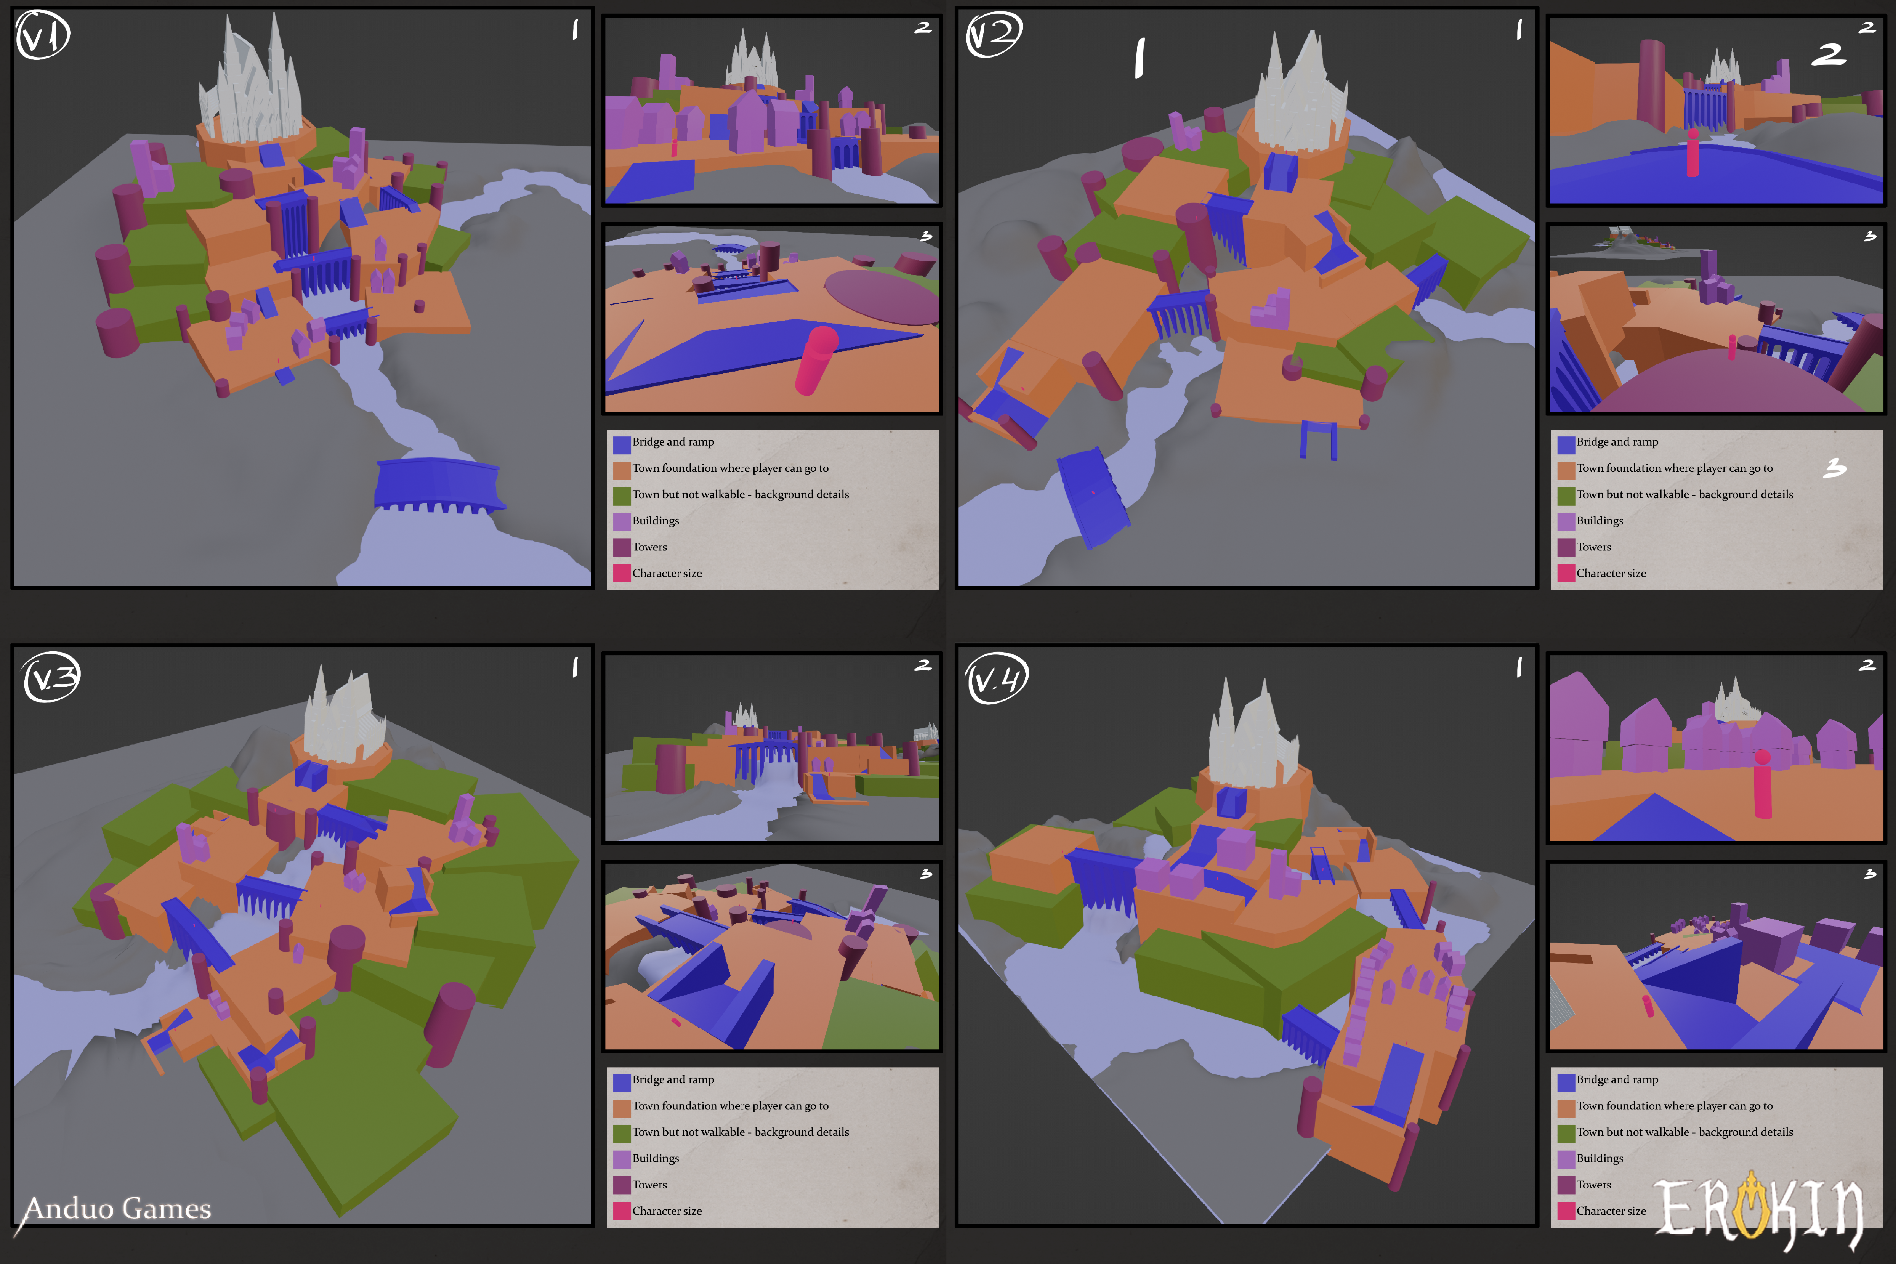Click "Bridge and ramp" text in V4 legend
The image size is (1896, 1264).
coord(1617,1079)
